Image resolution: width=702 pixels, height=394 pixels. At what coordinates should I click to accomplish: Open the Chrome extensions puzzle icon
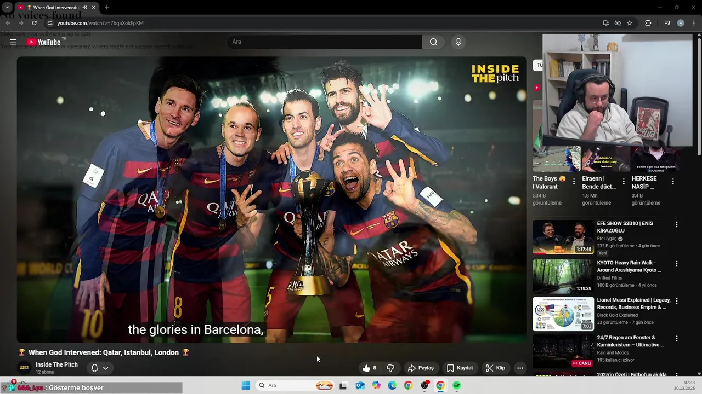pos(648,23)
